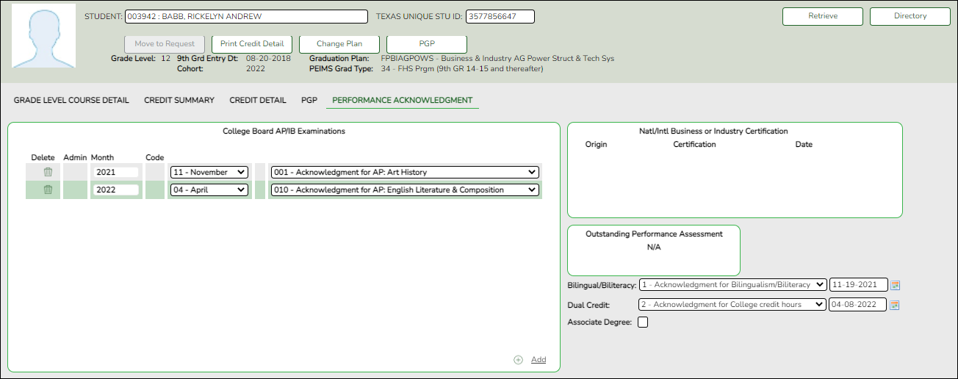The width and height of the screenshot is (958, 379).
Task: Expand the 11 - November month dropdown
Action: 209,172
